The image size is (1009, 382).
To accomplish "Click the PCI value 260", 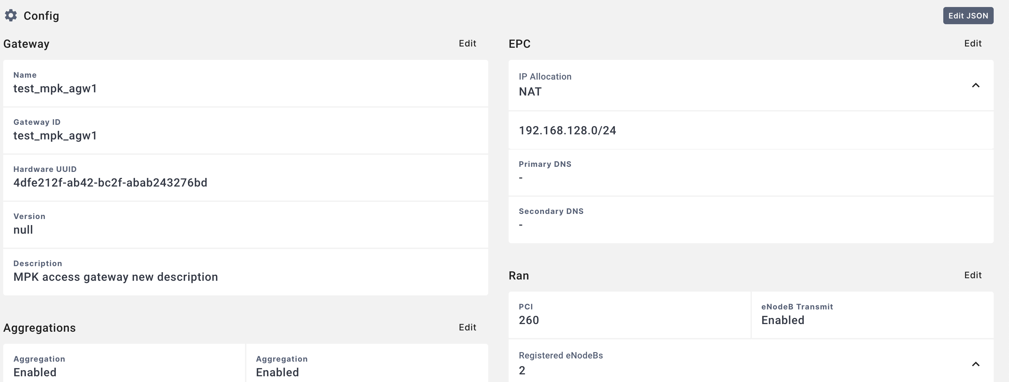I will [x=529, y=320].
